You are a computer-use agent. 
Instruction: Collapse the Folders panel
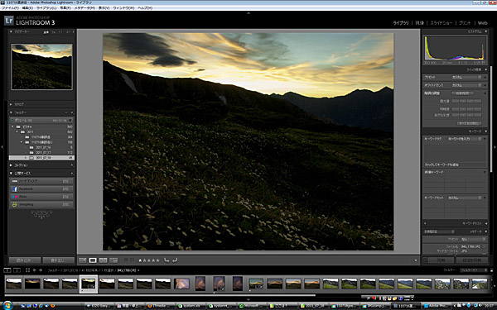coord(11,112)
